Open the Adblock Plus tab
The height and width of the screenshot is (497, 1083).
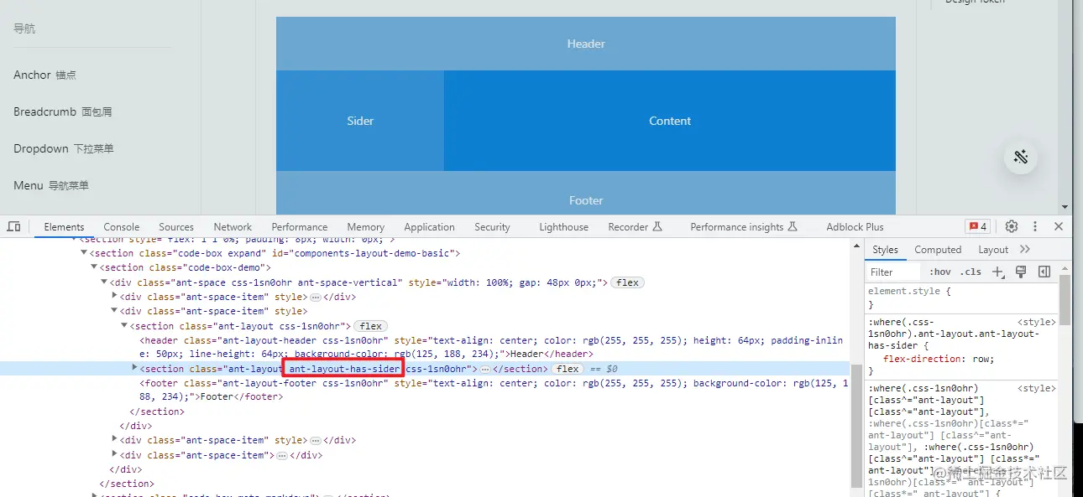pos(855,227)
